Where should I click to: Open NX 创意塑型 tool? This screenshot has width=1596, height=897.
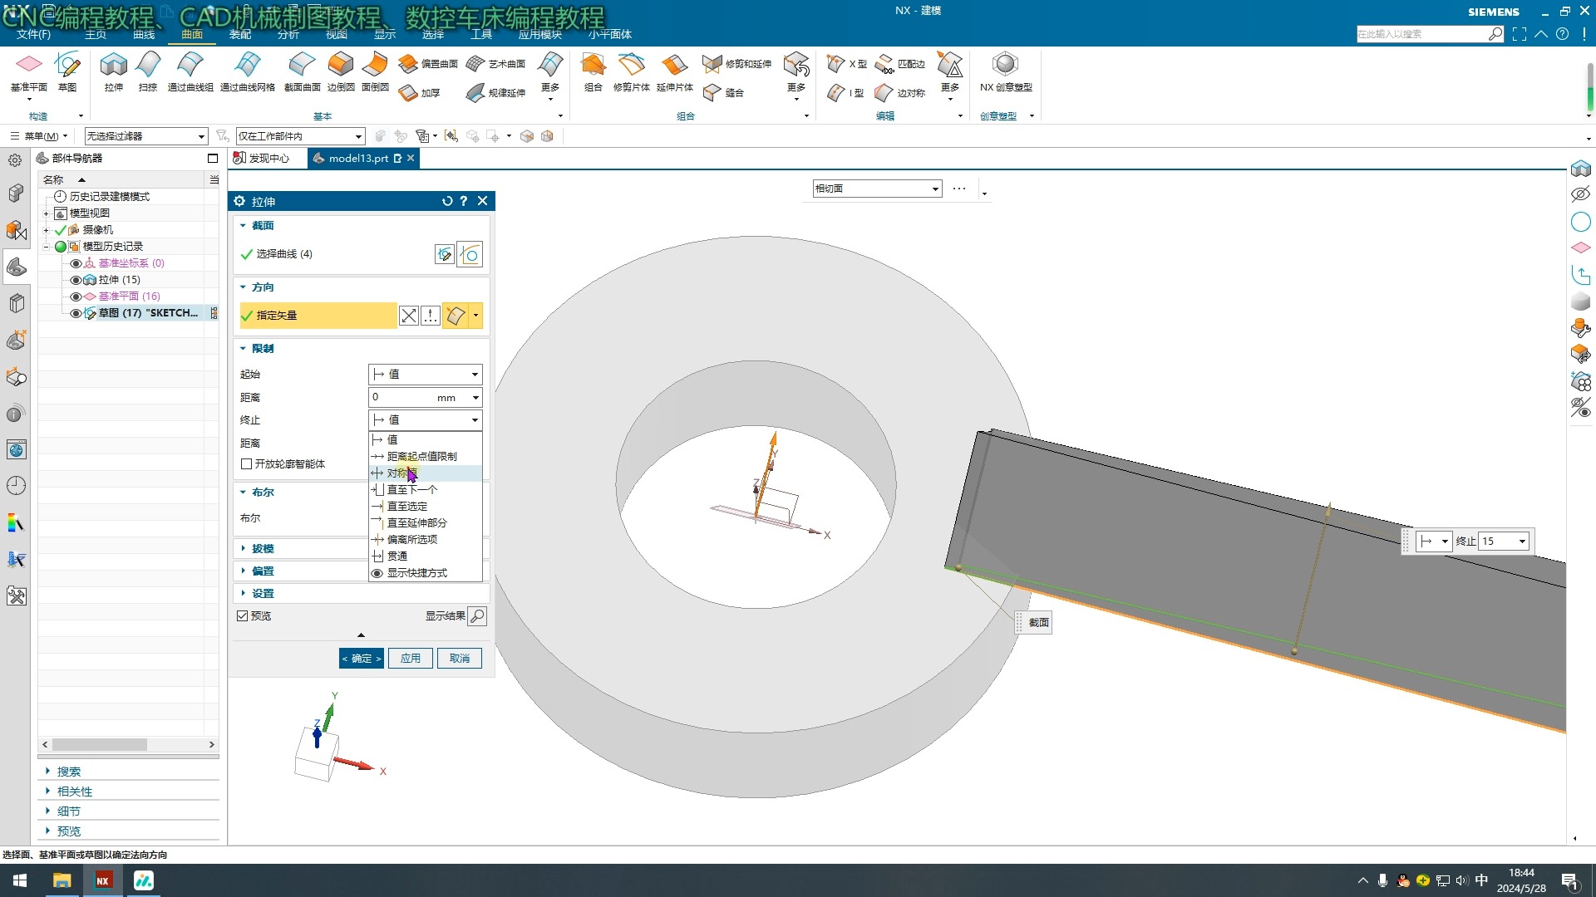coord(1005,65)
